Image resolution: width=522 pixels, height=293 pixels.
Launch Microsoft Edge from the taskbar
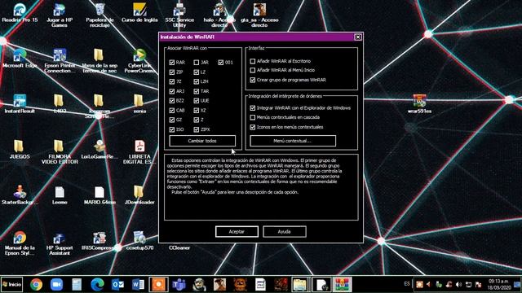tap(97, 284)
